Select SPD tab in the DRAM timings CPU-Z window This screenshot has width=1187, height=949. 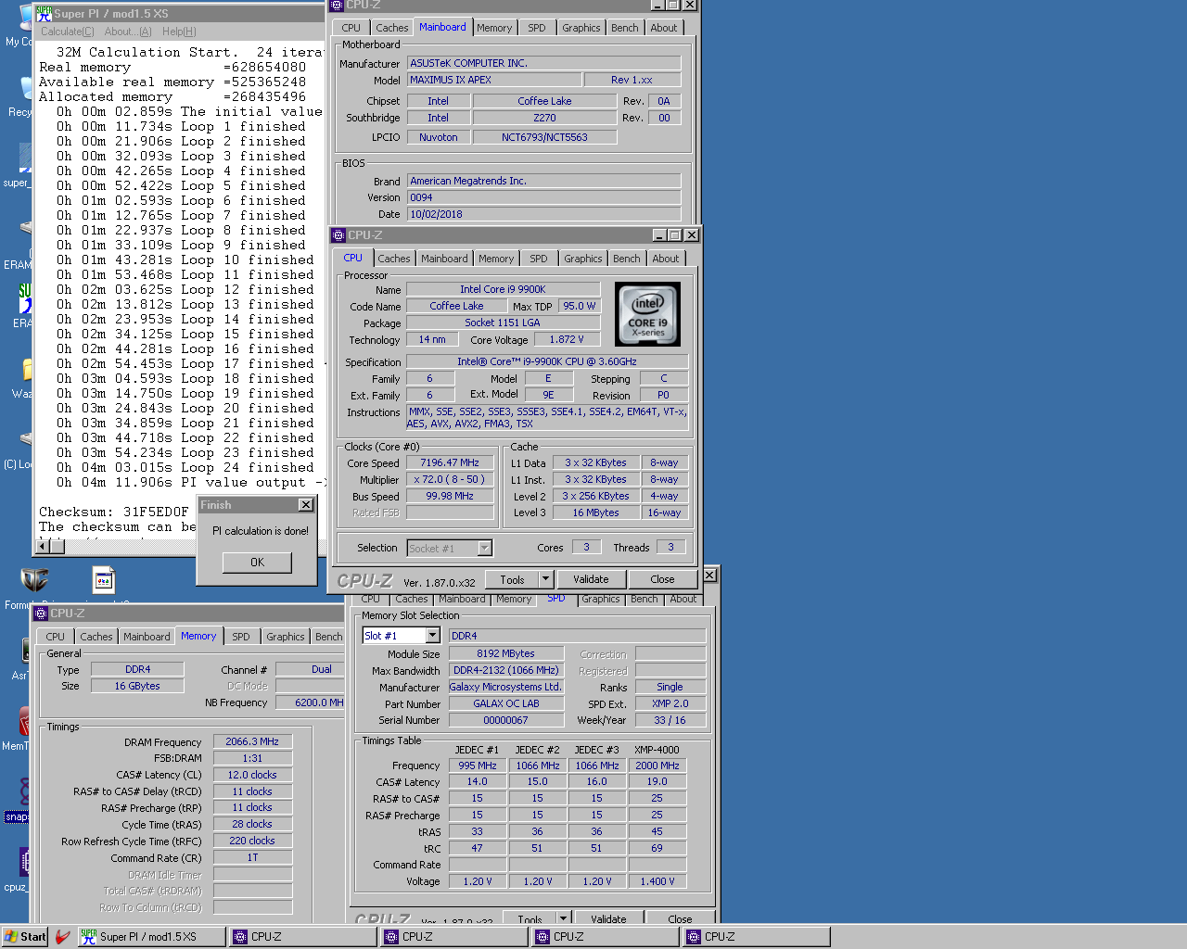pos(241,637)
